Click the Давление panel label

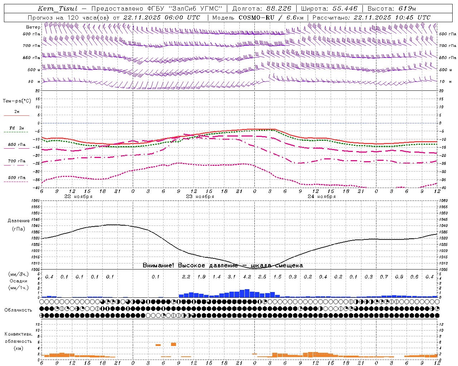[x=19, y=221]
